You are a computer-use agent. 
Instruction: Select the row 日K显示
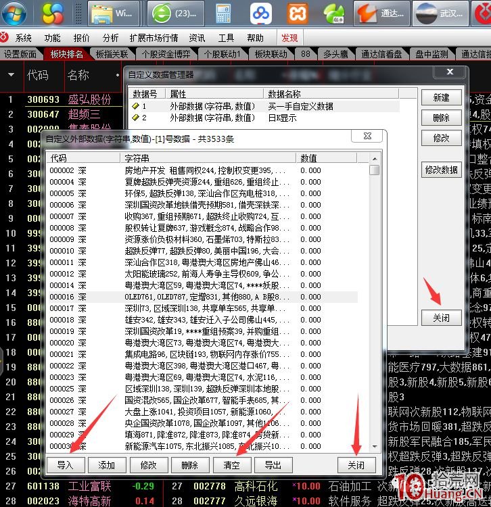264,118
